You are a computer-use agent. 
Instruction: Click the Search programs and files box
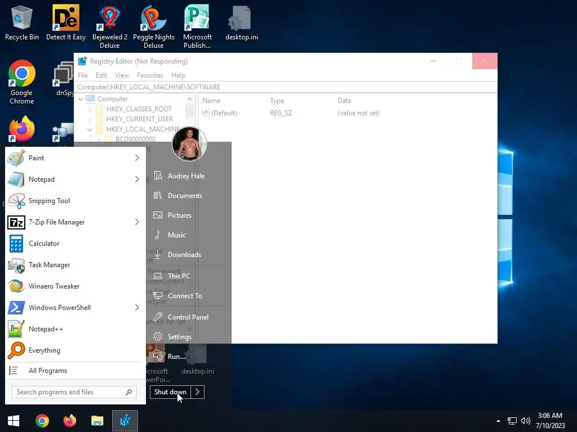click(74, 392)
